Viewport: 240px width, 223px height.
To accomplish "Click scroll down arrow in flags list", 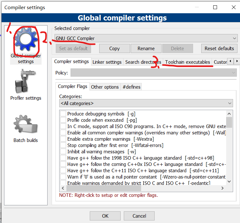I will (x=229, y=181).
